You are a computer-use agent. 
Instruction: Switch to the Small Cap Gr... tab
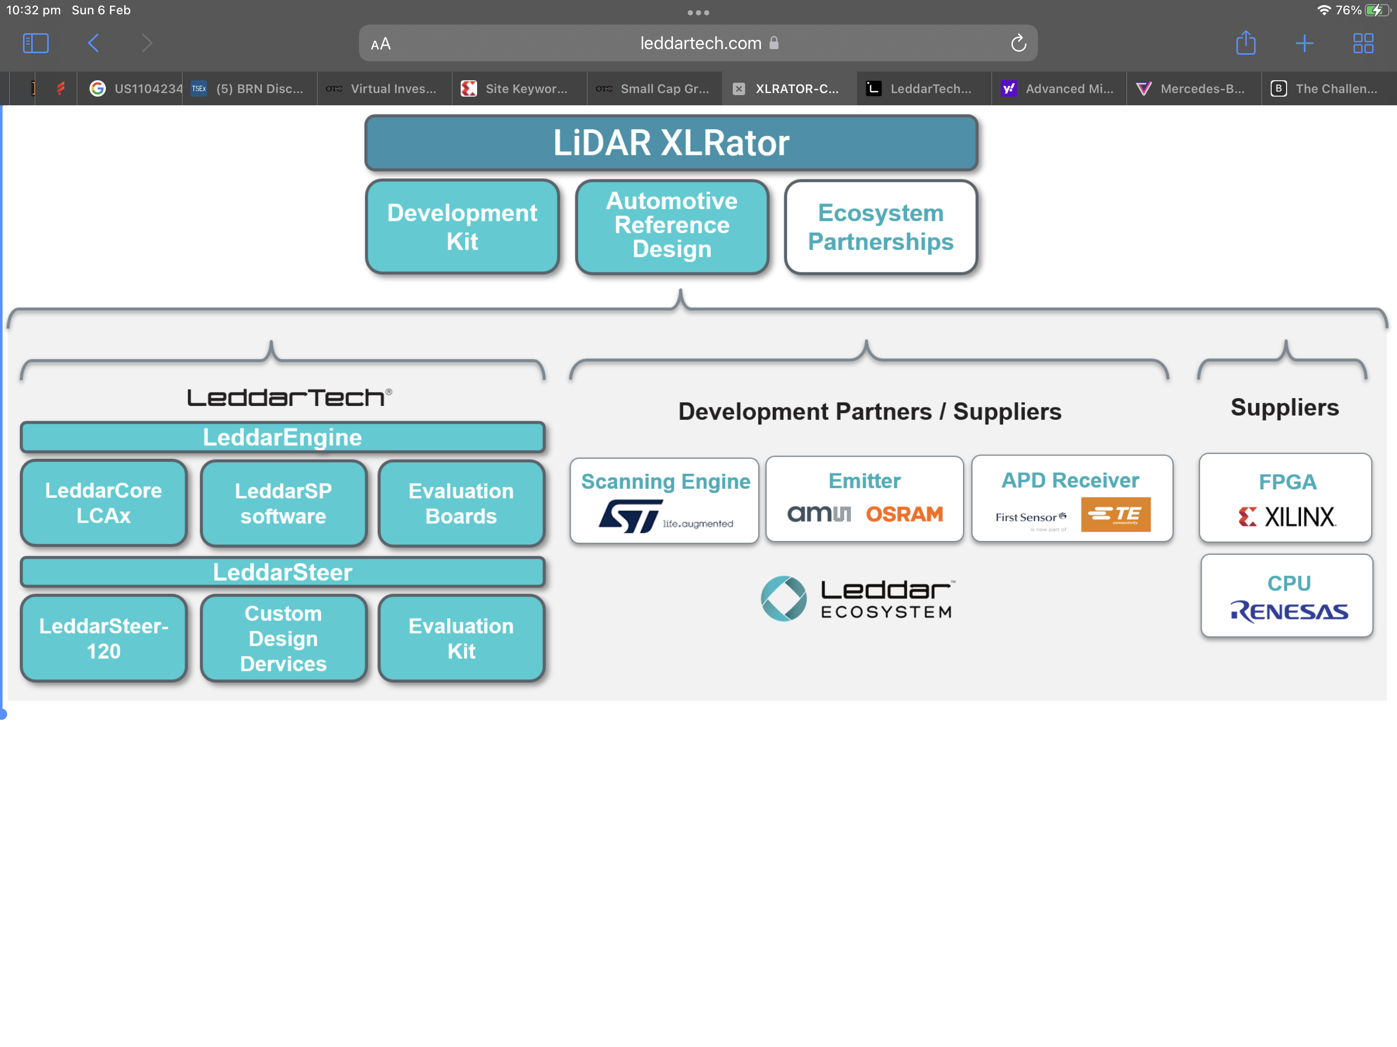(655, 88)
